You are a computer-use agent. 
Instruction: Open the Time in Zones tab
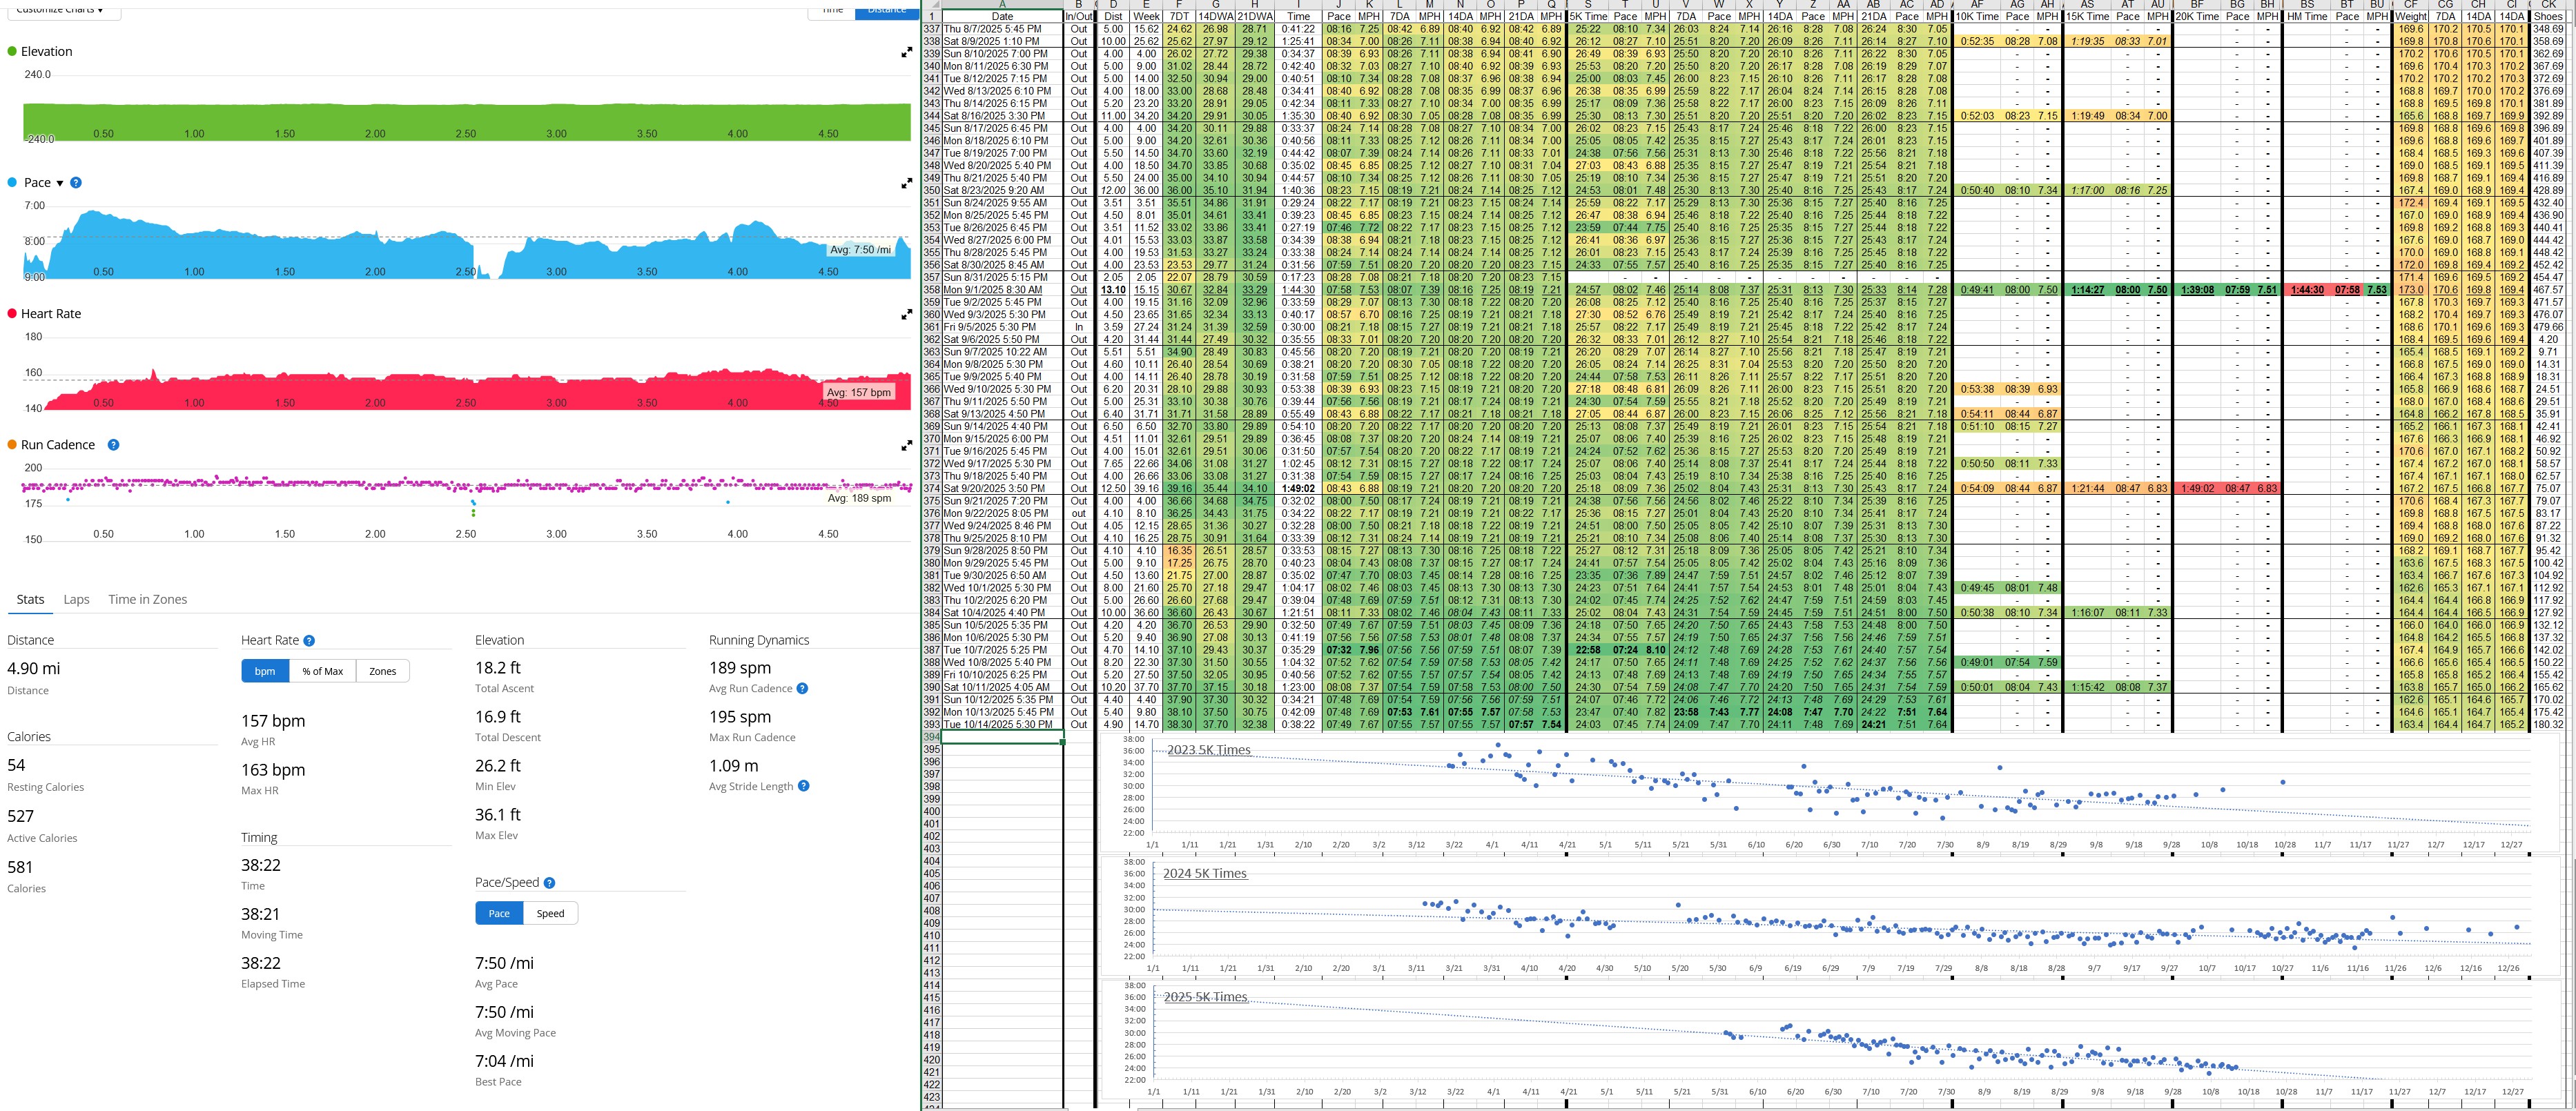(x=147, y=599)
